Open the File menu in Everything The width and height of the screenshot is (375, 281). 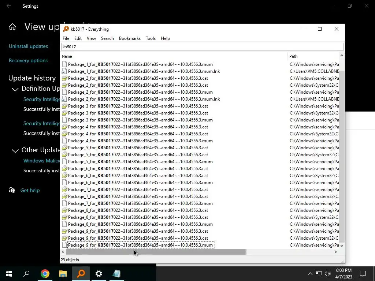tap(66, 38)
